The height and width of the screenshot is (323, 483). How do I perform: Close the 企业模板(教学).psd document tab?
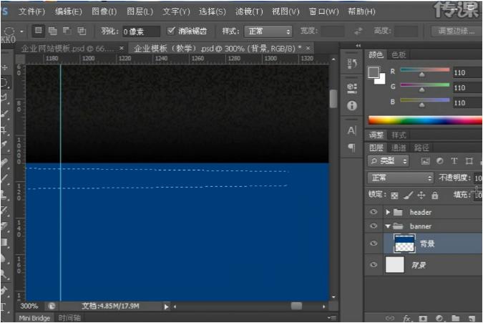[308, 48]
